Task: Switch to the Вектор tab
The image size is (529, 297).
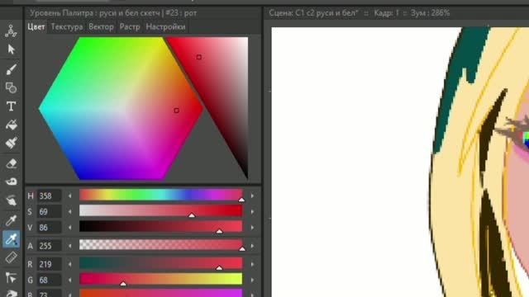Action: pyautogui.click(x=101, y=26)
